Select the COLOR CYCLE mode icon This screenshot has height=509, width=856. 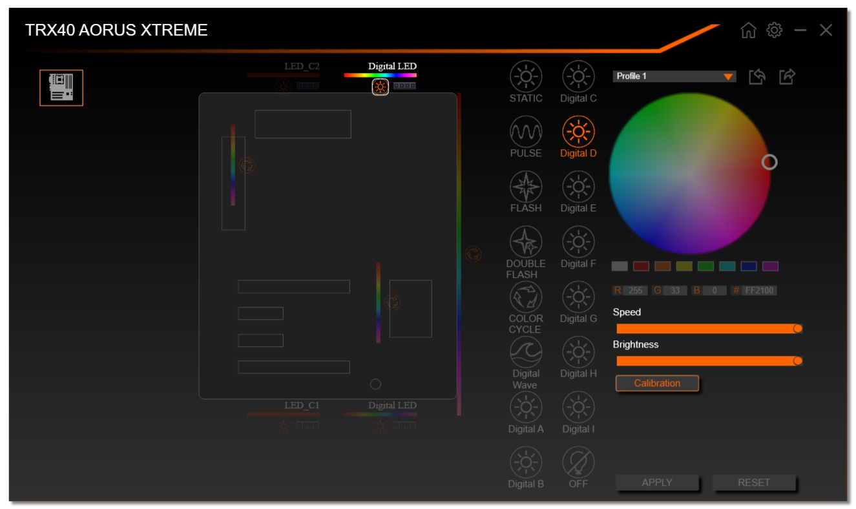(526, 297)
